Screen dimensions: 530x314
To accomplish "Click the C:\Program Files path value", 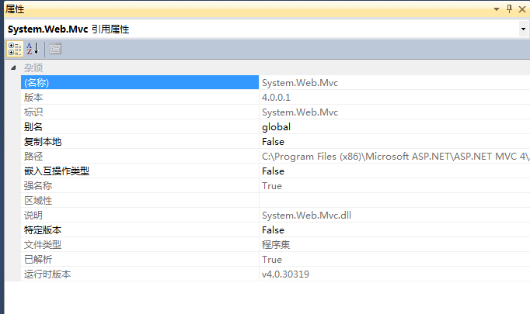I will tap(396, 156).
